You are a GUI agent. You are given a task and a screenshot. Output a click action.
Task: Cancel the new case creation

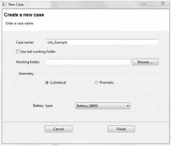(x=59, y=129)
